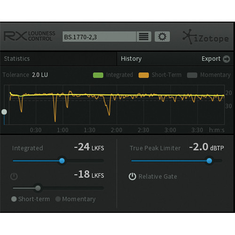Screen dimensions: 235x235
Task: Click the Tolerance 2.0 LU value
Action: pyautogui.click(x=40, y=75)
